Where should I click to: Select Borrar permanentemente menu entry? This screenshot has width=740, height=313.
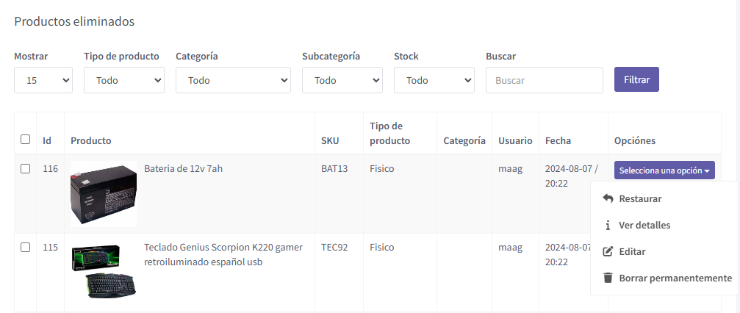pyautogui.click(x=675, y=278)
